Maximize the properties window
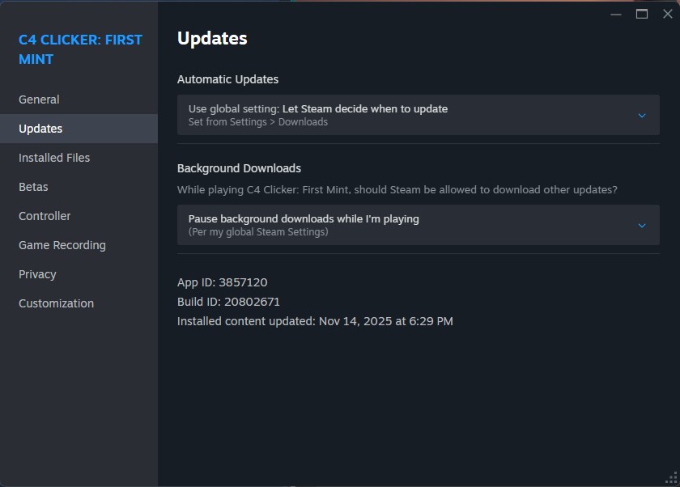 [x=642, y=14]
